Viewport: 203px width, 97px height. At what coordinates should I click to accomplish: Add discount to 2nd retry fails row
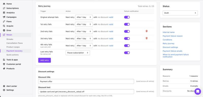(x=111, y=31)
